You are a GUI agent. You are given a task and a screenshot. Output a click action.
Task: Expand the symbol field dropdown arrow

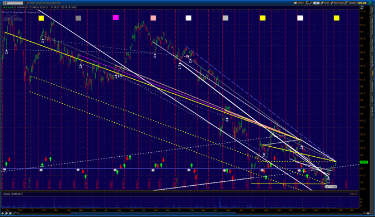(25, 3)
